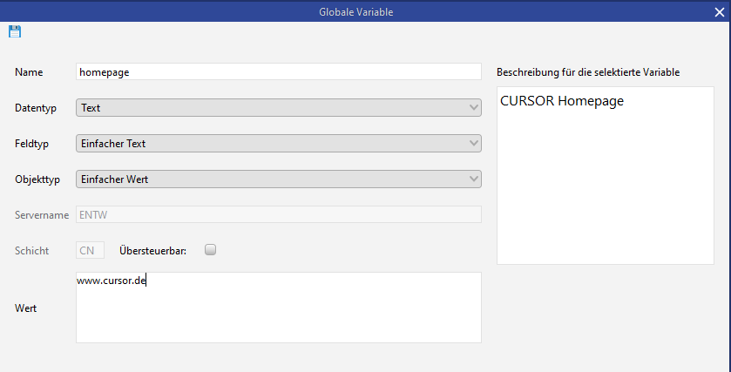Open the Objekttyp dropdown list
731x372 pixels.
278,179
